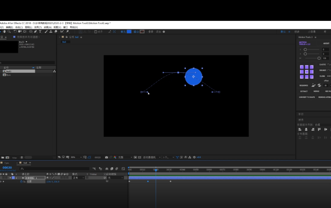Toggle the snapping checkbox in toolbar
The width and height of the screenshot is (331, 208).
click(95, 32)
